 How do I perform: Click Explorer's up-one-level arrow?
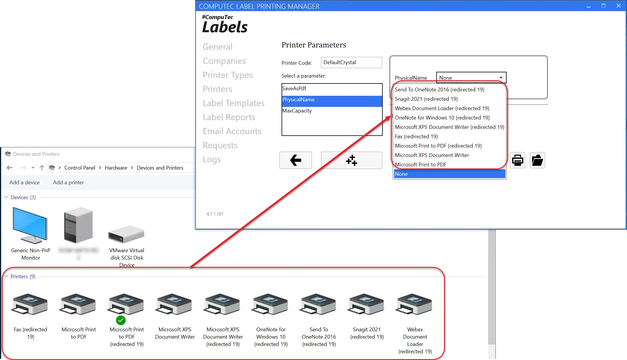pyautogui.click(x=42, y=168)
